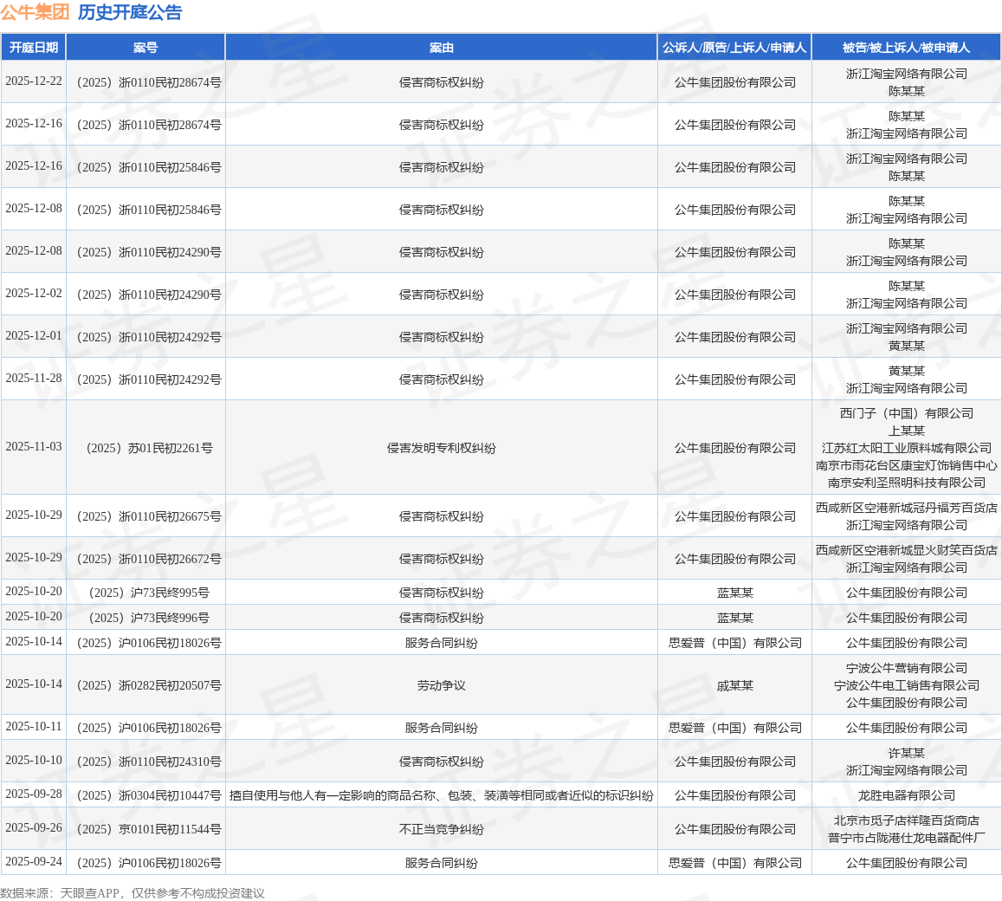1002x901 pixels.
Task: Click the date 2025-09-28
Action: [x=34, y=794]
